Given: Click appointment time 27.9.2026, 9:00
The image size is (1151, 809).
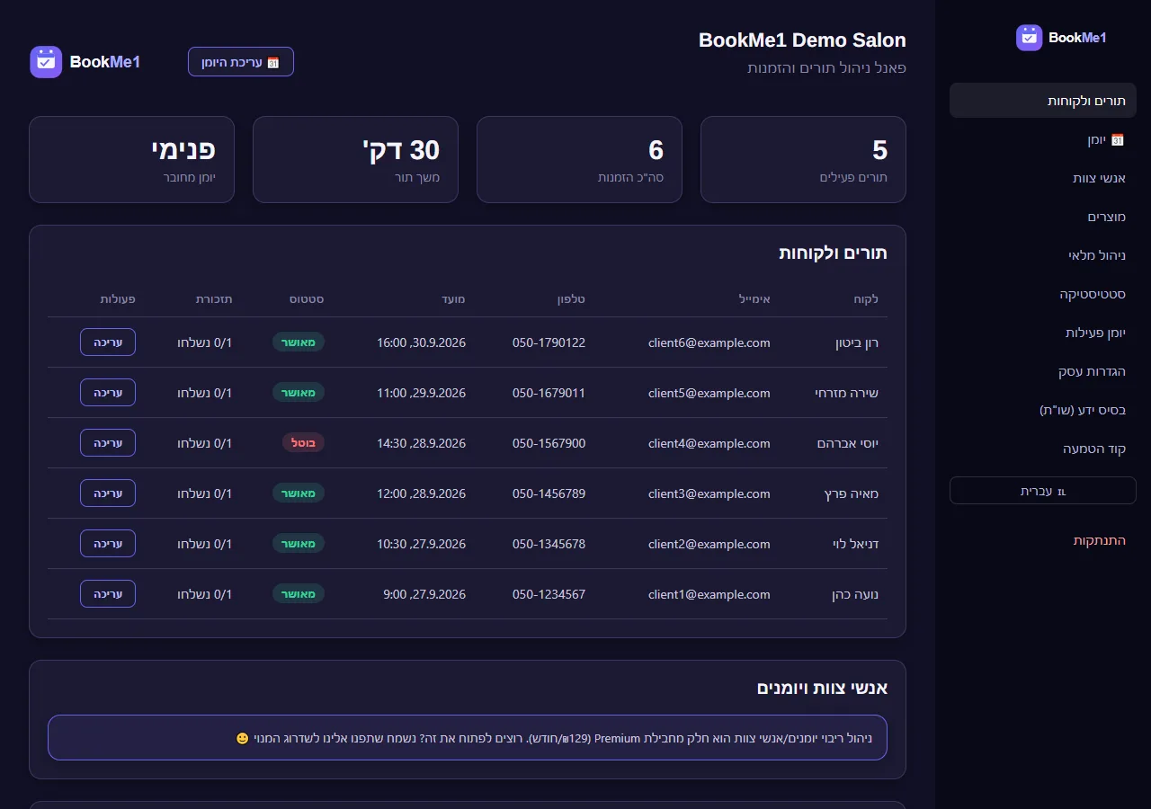Looking at the screenshot, I should coord(424,594).
